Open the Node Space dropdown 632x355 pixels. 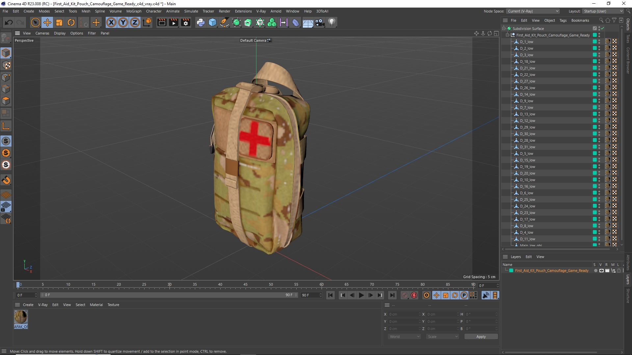click(533, 11)
